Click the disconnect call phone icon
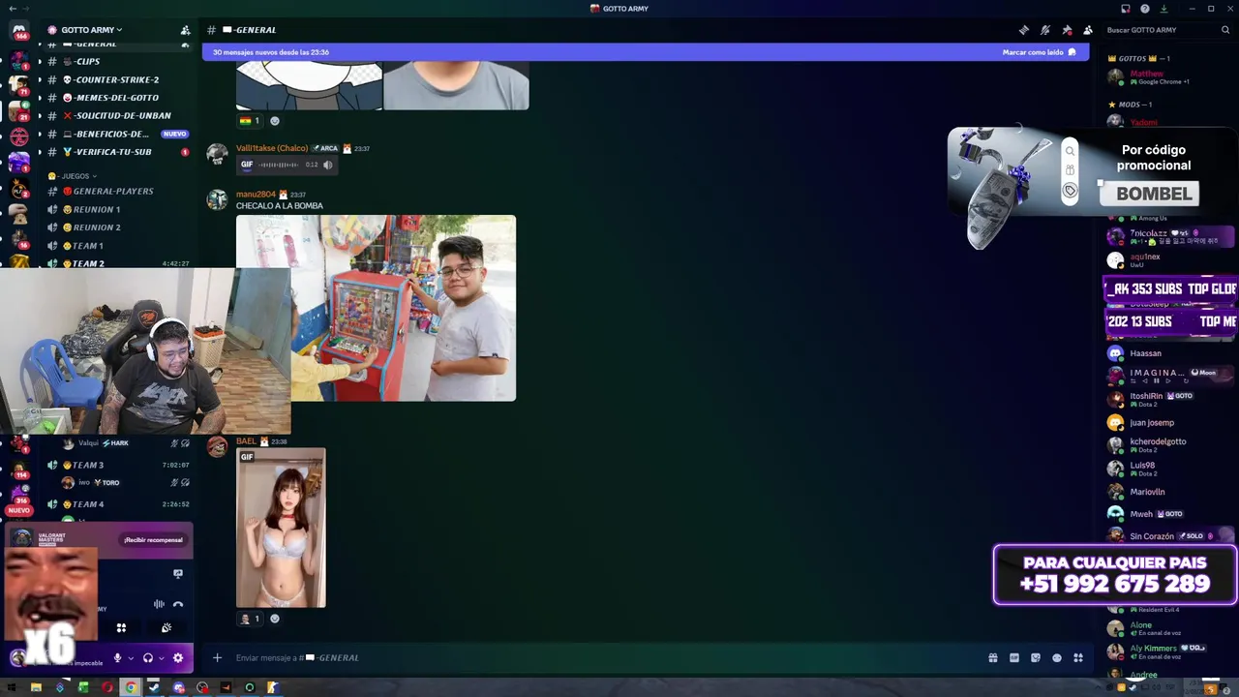The image size is (1239, 697). pos(178,604)
